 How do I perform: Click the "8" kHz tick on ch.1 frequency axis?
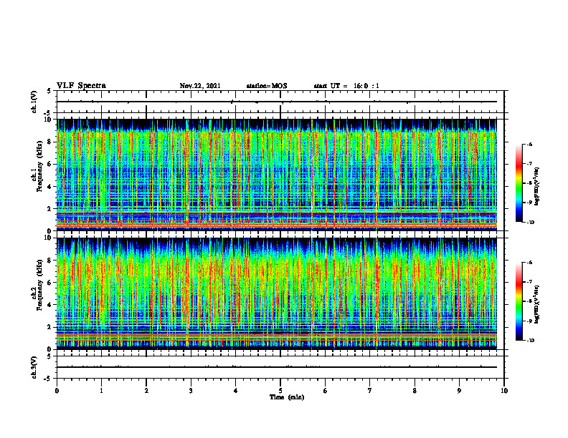(50, 142)
